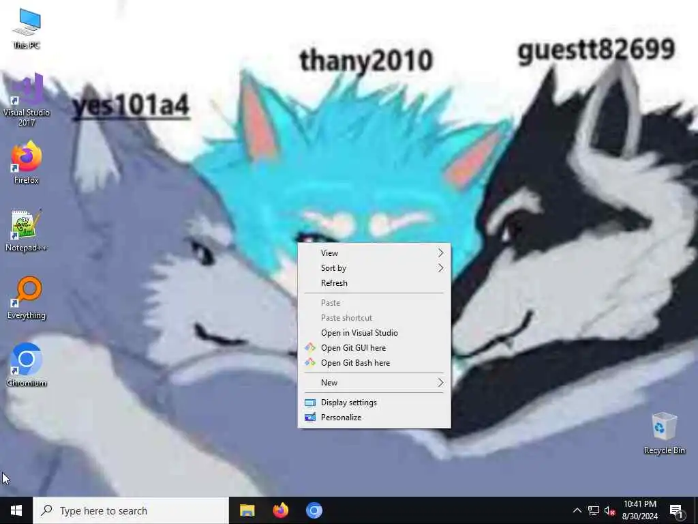The image size is (698, 524).
Task: Open the Action Center notifications icon
Action: [x=677, y=510]
